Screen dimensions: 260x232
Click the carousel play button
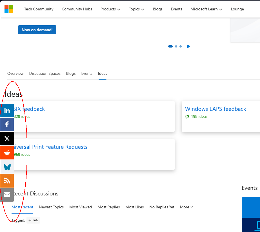[189, 46]
